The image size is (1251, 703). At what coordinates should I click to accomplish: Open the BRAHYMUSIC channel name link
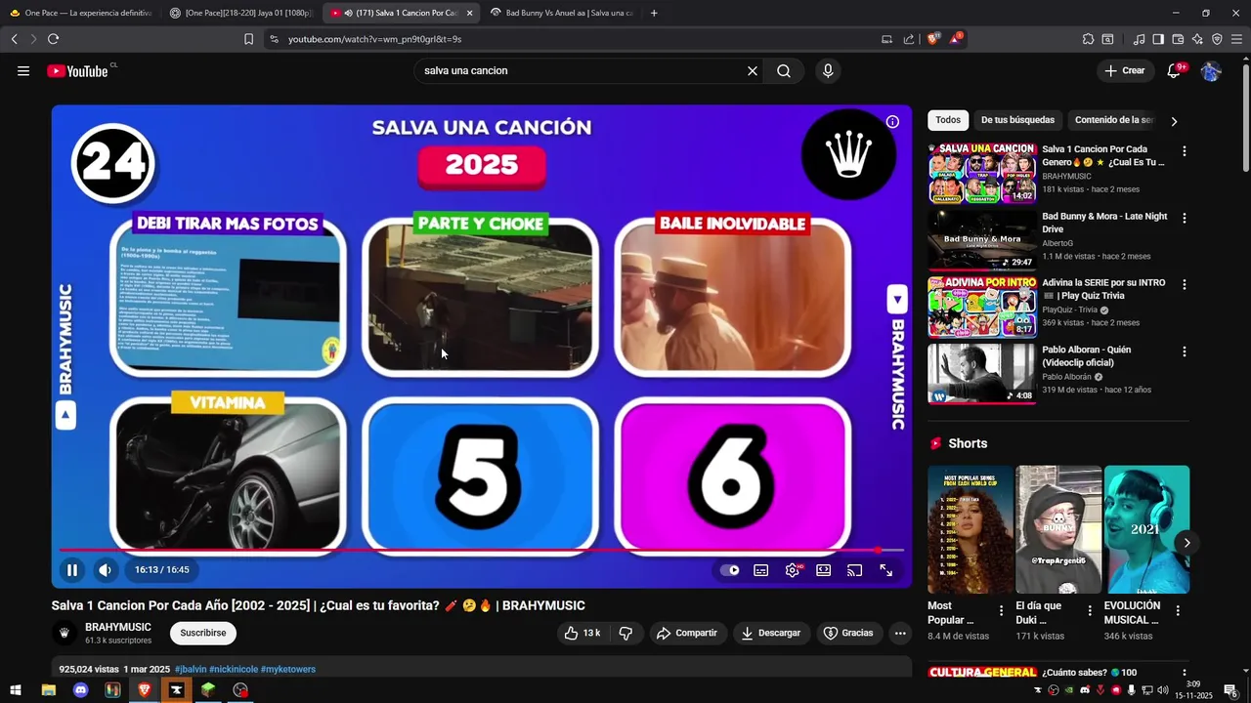pyautogui.click(x=118, y=627)
